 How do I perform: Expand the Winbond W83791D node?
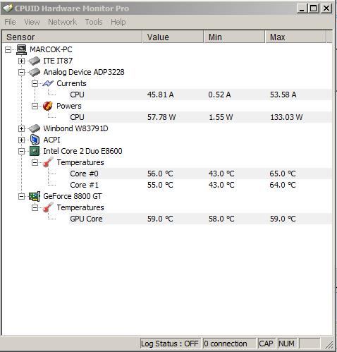21,128
